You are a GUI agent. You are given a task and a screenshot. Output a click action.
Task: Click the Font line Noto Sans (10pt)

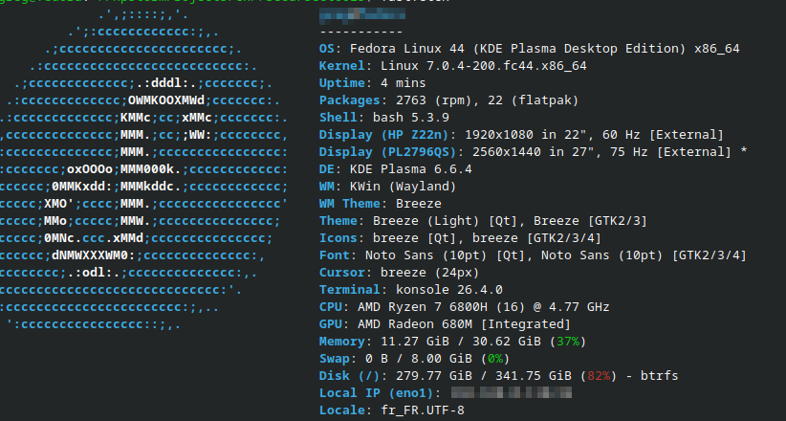tap(534, 255)
